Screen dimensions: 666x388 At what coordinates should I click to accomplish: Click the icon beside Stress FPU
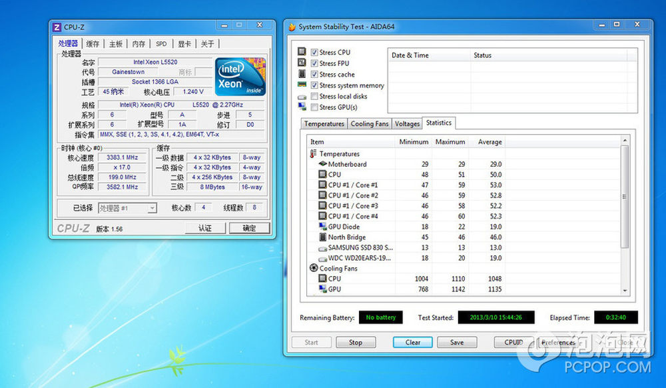click(302, 63)
